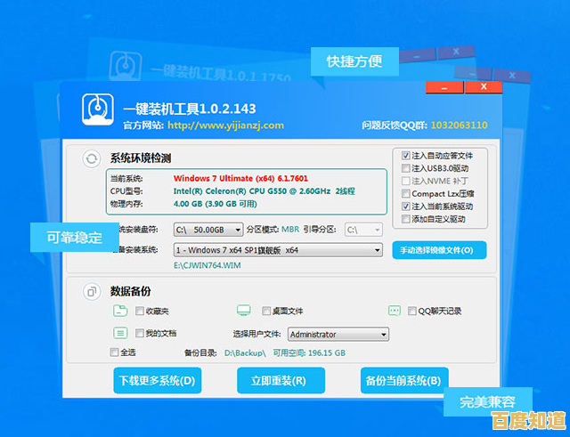This screenshot has height=437, width=570.
Task: Click the chat bubble icon near QQ聊天记录
Action: click(x=395, y=311)
